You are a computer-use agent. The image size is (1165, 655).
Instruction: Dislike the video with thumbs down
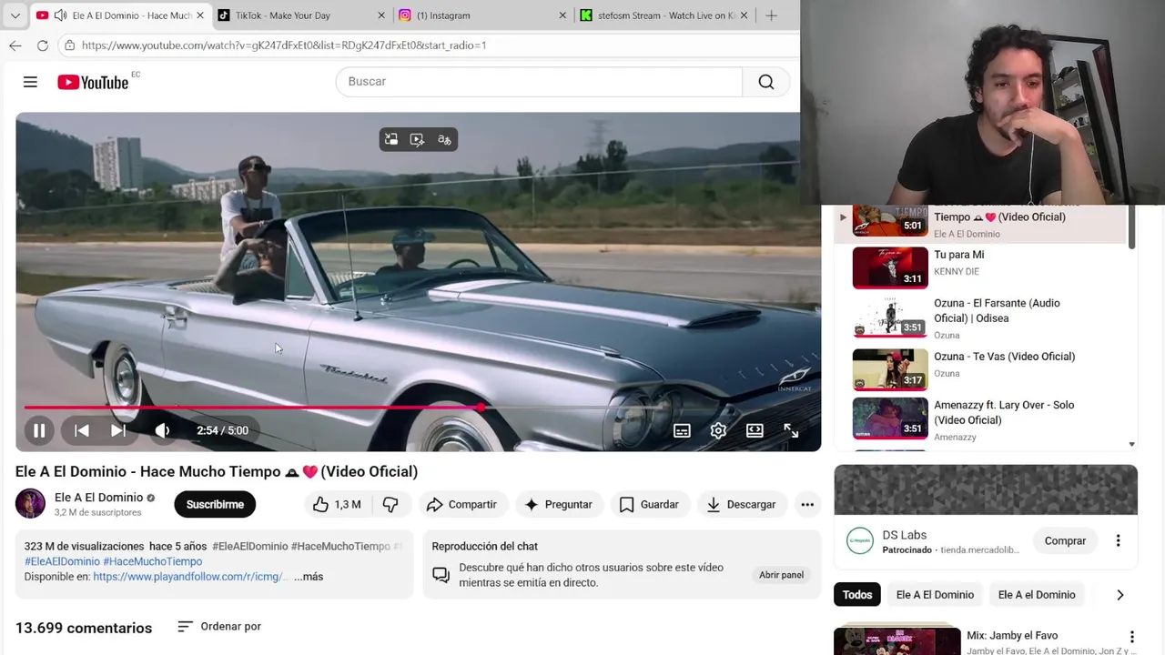390,504
